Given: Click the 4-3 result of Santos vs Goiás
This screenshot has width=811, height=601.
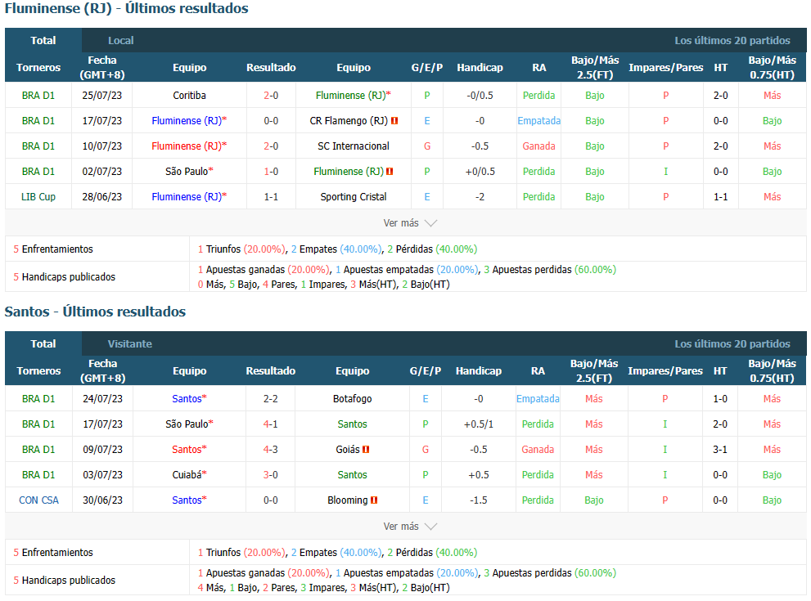Looking at the screenshot, I should [271, 449].
